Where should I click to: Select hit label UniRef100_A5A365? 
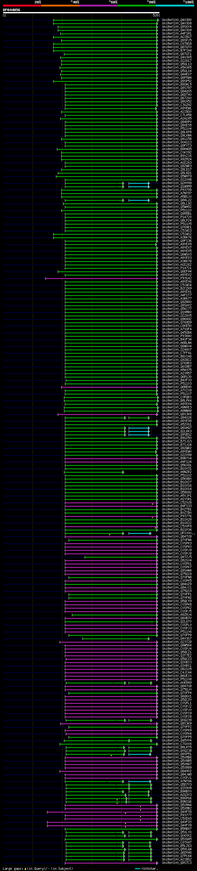[x=177, y=67]
